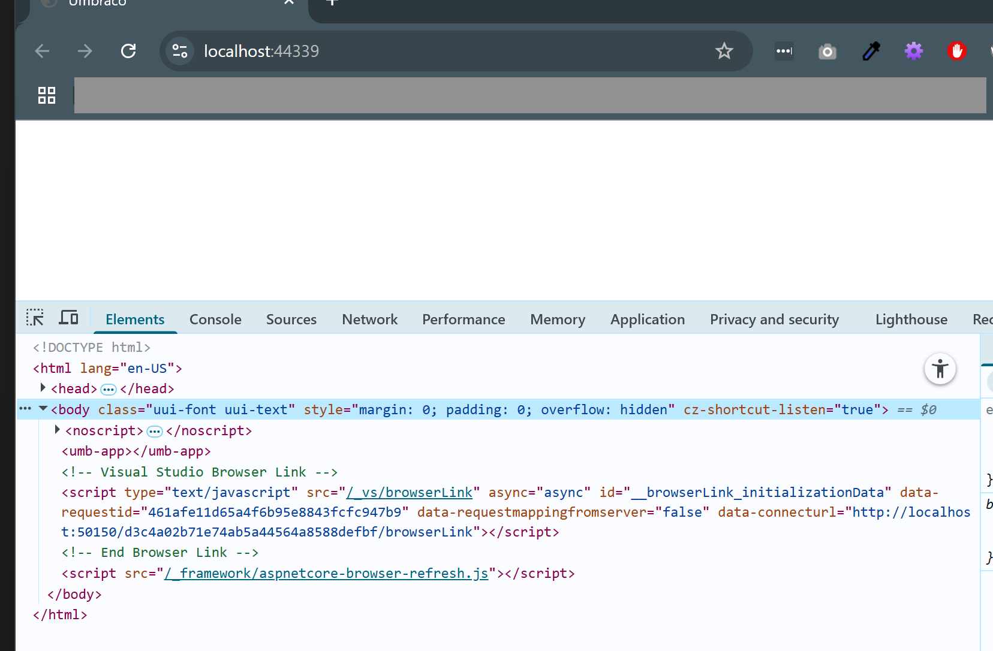The width and height of the screenshot is (993, 651).
Task: Click the body style attribute value
Action: click(x=513, y=410)
